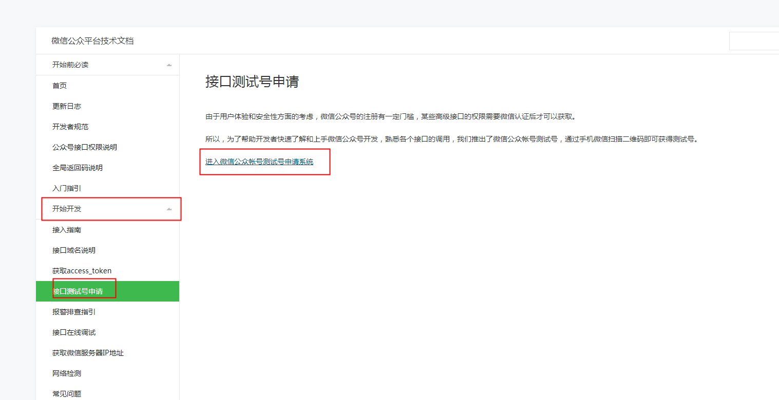The height and width of the screenshot is (400, 779).
Task: Select 开发者规范 in the sidebar
Action: (70, 127)
